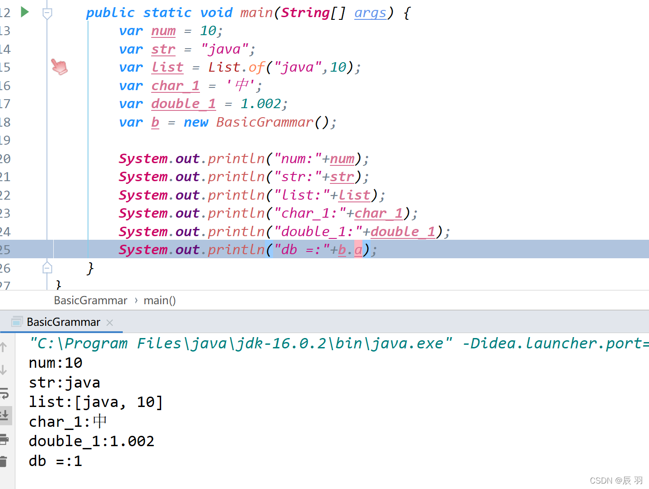The width and height of the screenshot is (649, 489).
Task: Clear console with the trash icon
Action: click(4, 461)
